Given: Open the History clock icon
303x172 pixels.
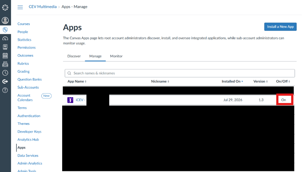Looking at the screenshot, I should 5,73.
